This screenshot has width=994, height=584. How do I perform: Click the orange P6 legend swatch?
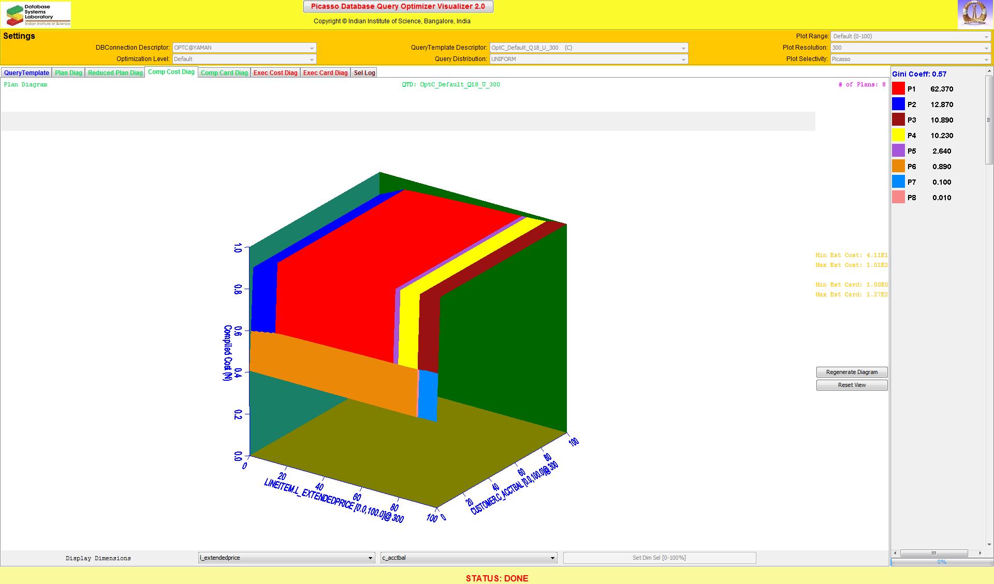(x=898, y=167)
